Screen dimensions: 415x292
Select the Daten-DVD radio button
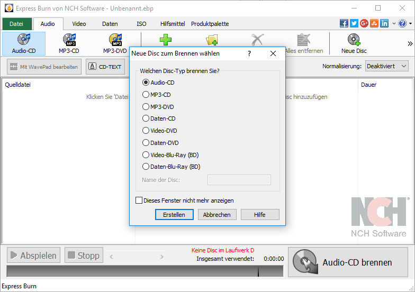tap(146, 143)
